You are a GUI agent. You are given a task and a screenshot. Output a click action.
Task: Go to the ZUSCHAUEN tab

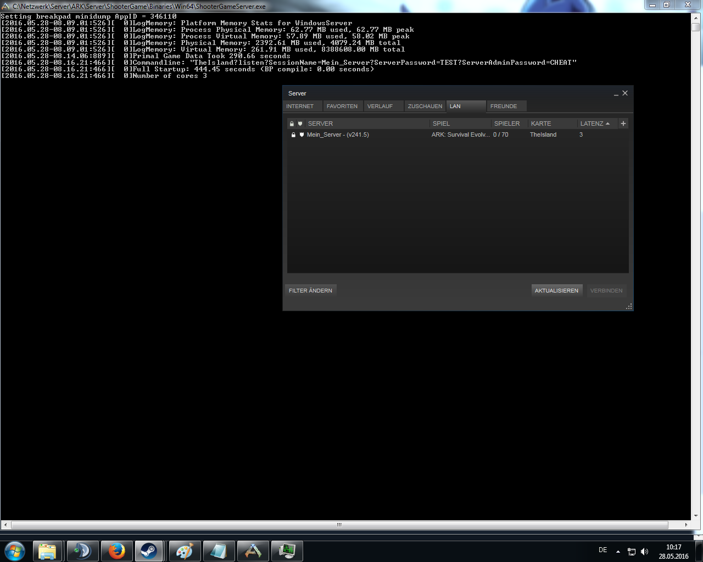pos(425,106)
